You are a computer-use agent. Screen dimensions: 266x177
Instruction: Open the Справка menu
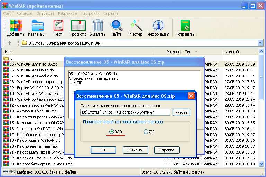click(x=111, y=13)
